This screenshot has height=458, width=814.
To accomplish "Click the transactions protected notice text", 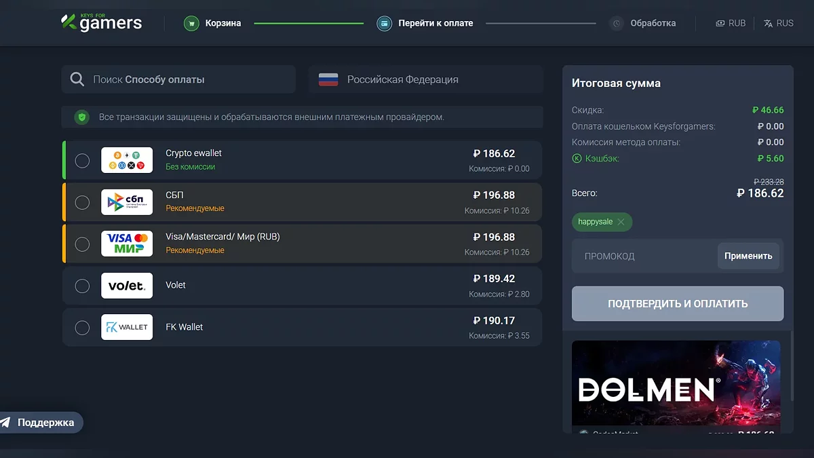I will pos(271,117).
